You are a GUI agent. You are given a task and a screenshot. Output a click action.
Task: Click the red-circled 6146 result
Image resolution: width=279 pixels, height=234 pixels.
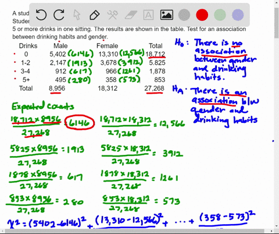pos(80,123)
